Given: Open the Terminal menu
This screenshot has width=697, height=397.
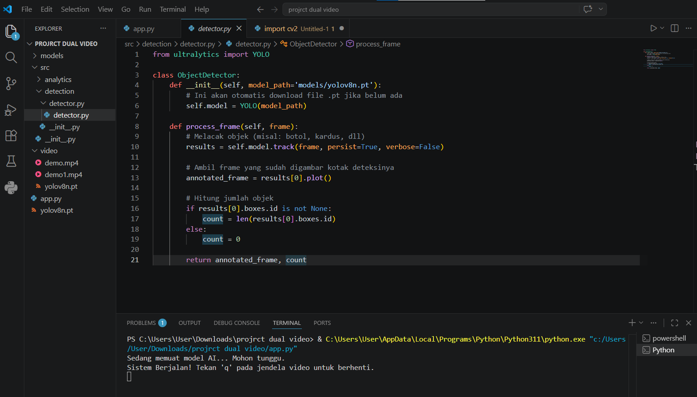Looking at the screenshot, I should pyautogui.click(x=173, y=9).
